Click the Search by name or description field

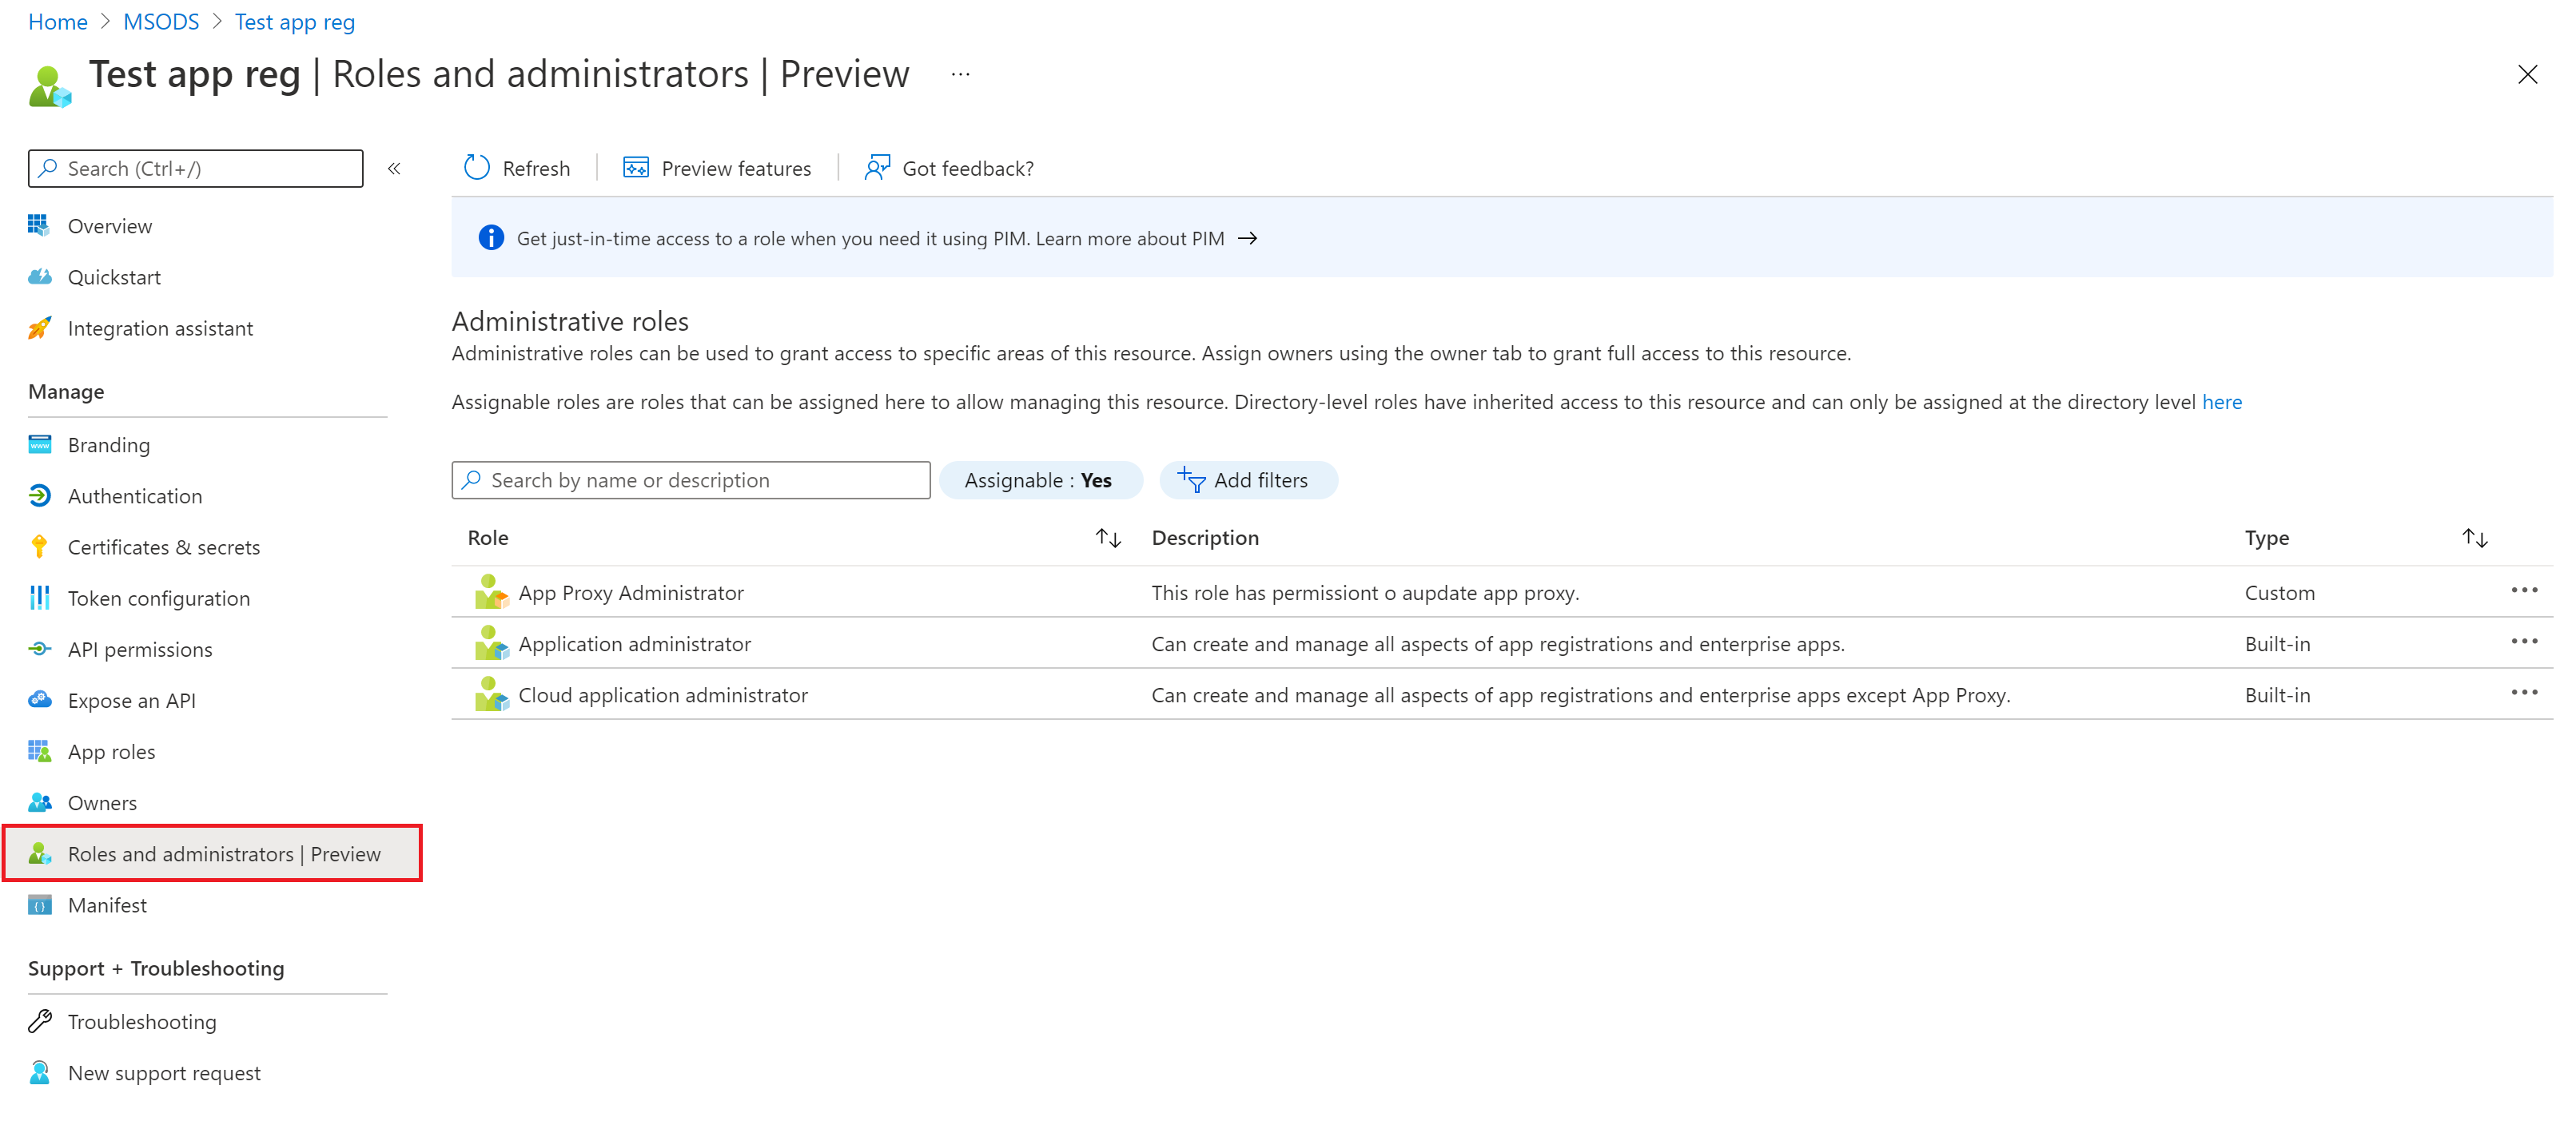point(690,479)
